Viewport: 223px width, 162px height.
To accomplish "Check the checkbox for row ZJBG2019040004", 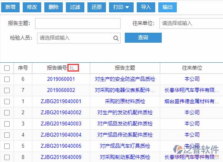I will pos(7,135).
